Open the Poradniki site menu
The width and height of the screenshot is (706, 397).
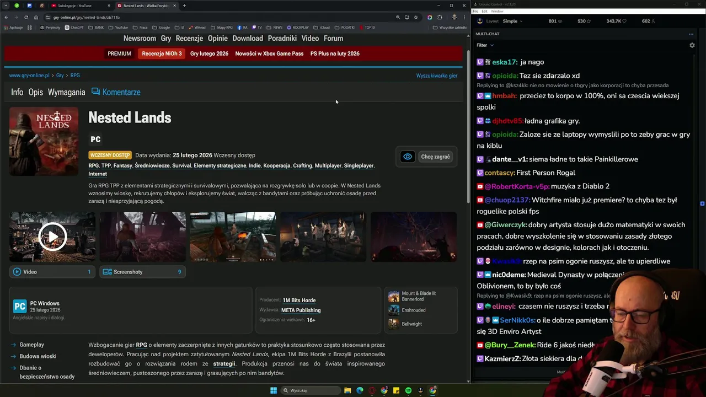[x=282, y=38]
